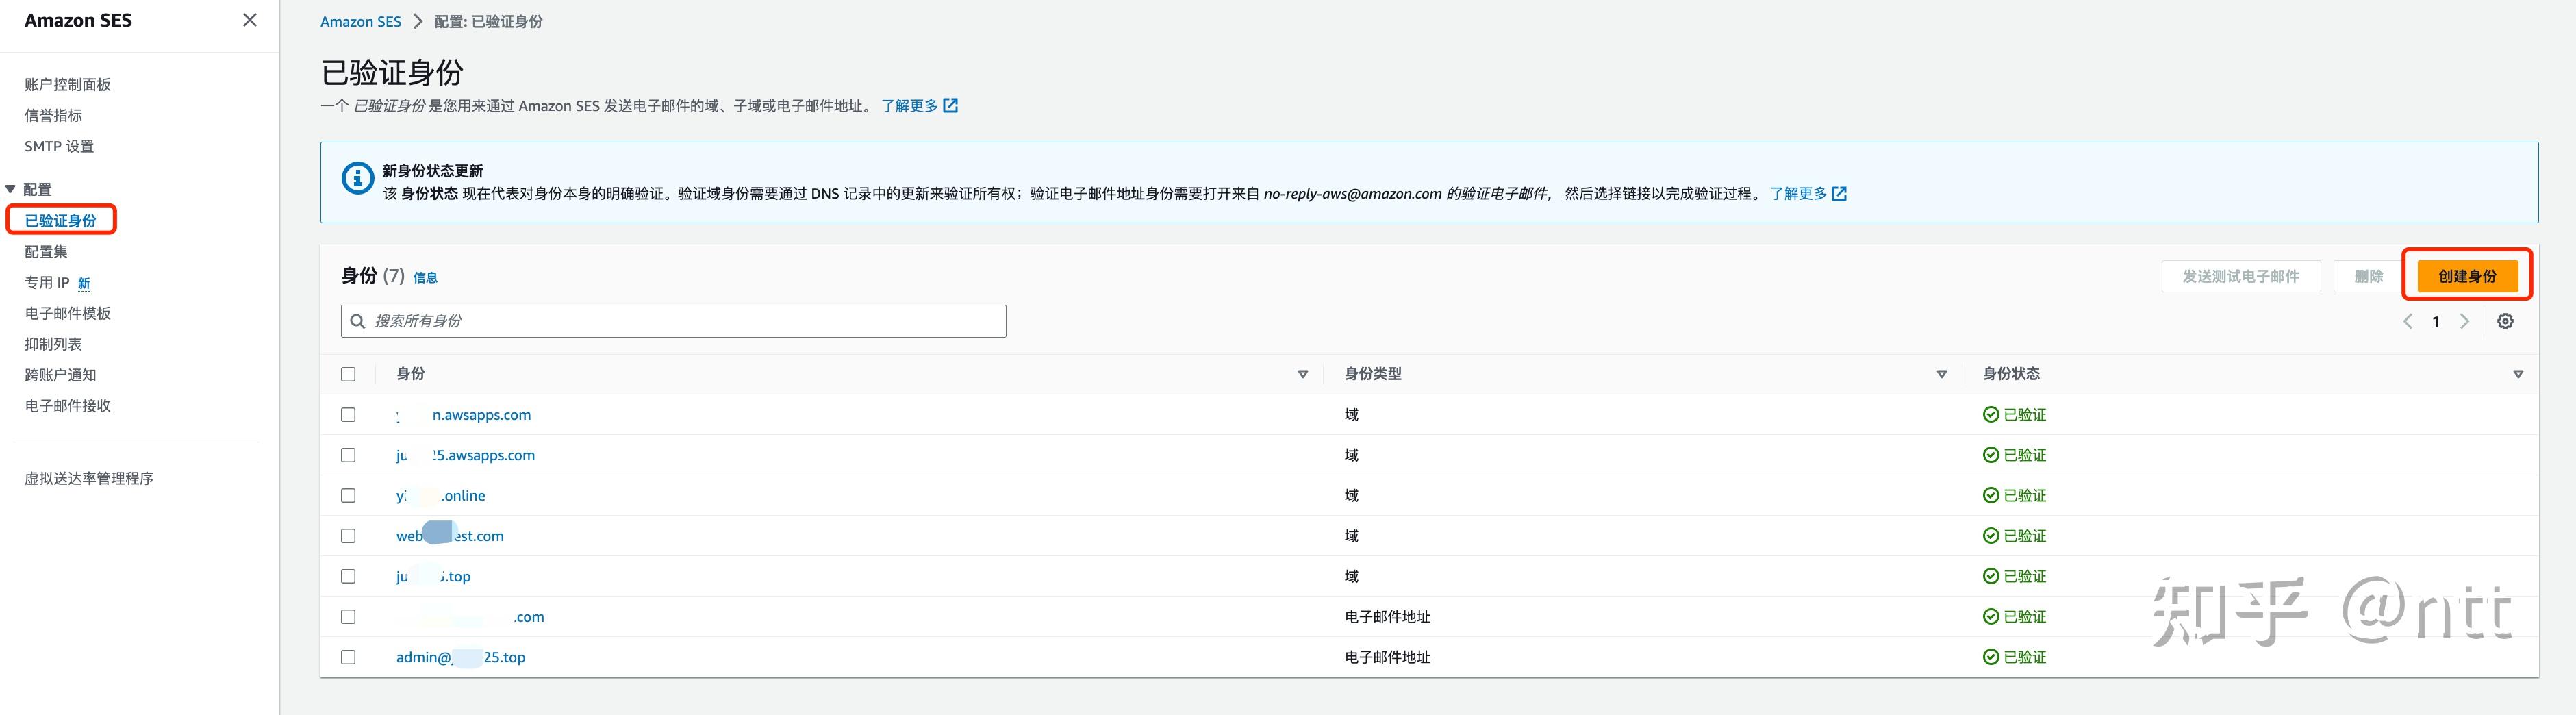The width and height of the screenshot is (2576, 715).
Task: Collapse the 配置 section in sidebar
Action: coord(11,189)
